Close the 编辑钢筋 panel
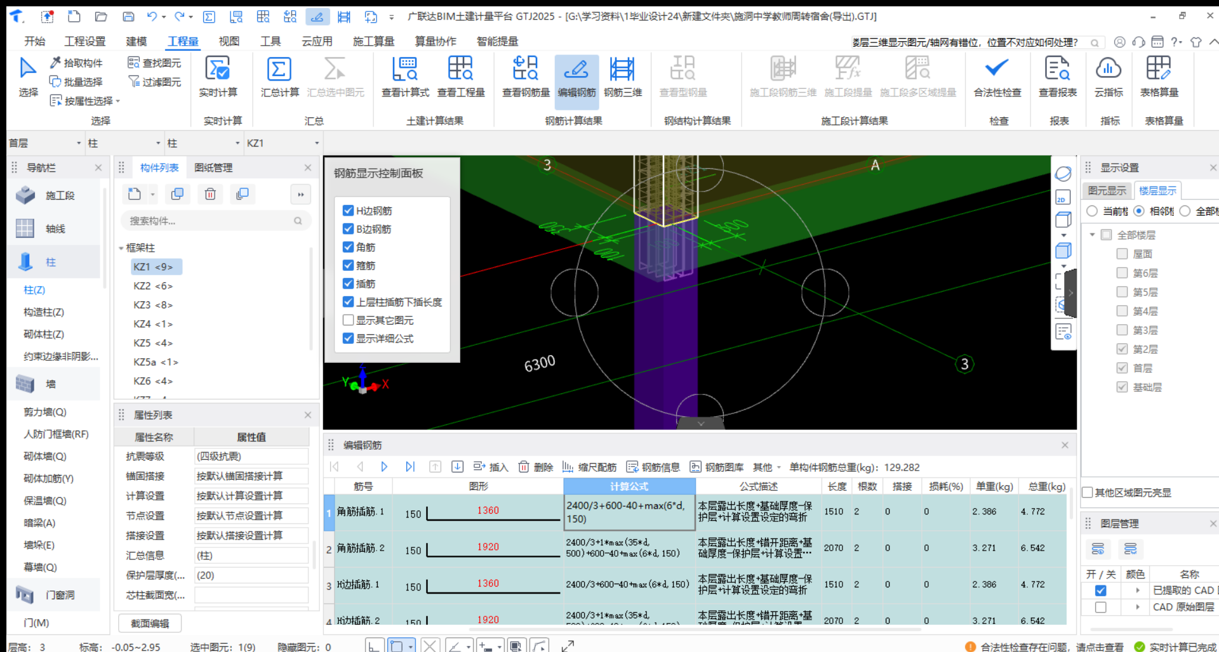The image size is (1219, 652). tap(1065, 445)
